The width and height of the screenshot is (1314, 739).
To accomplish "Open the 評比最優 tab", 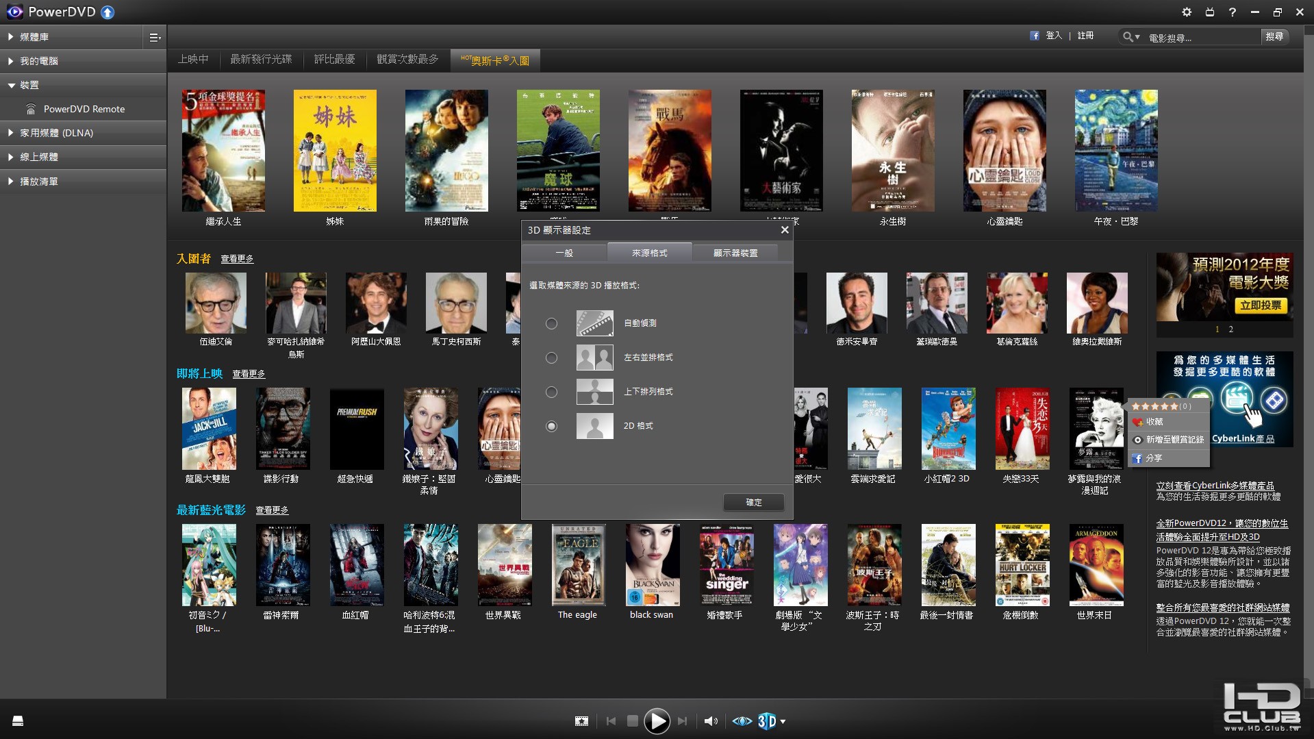I will [x=335, y=60].
